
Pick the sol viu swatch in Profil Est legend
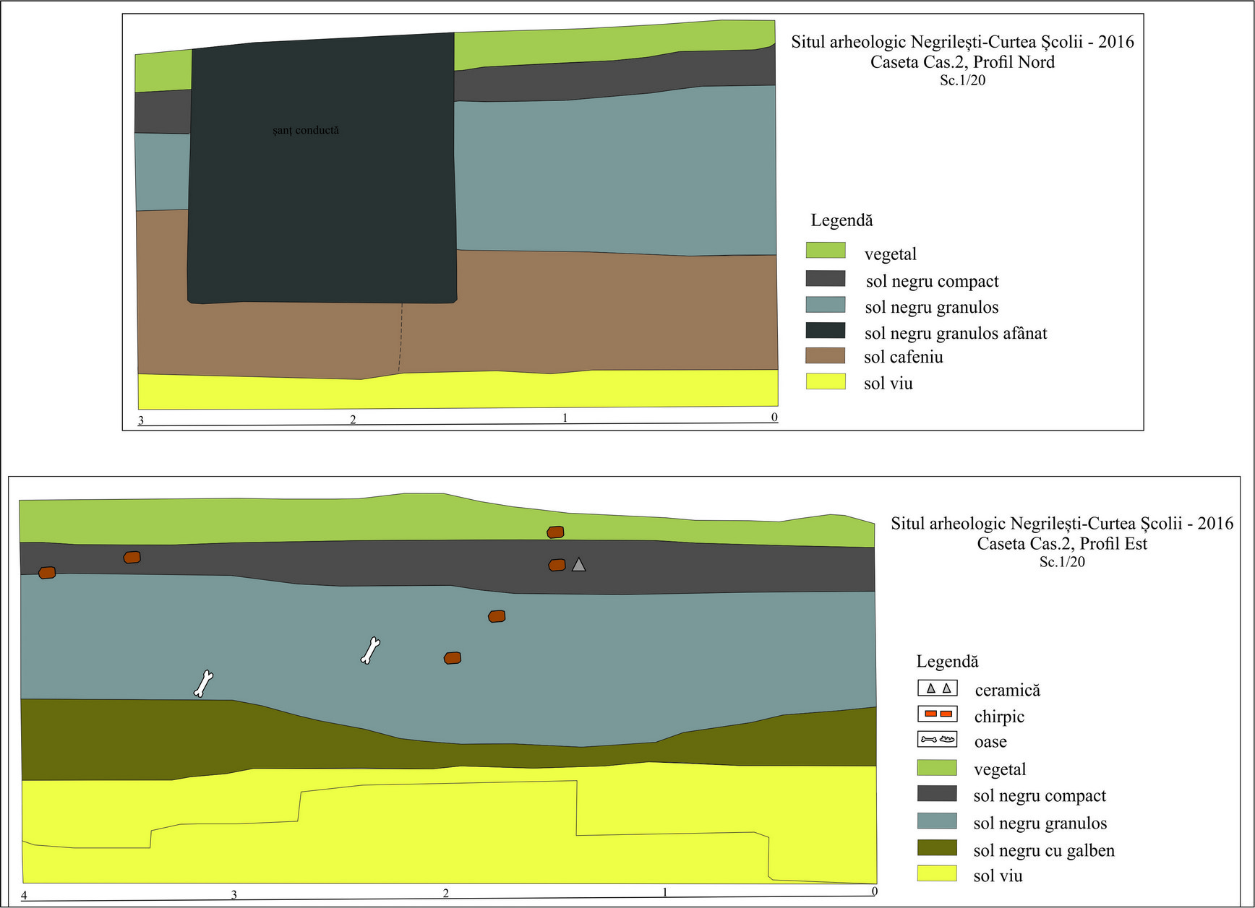937,874
